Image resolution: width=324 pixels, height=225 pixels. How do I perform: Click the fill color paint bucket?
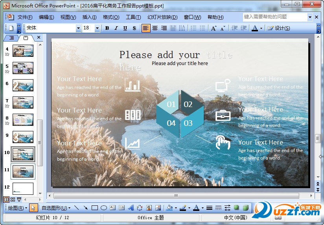(x=169, y=208)
